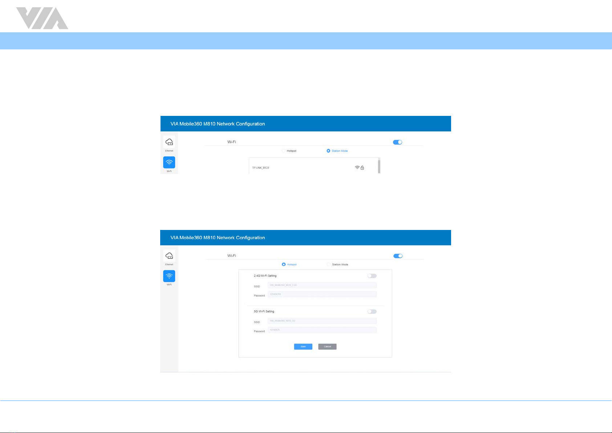Screen dimensions: 612x433
Task: Enable the 2.4G Wi-Fi Setting switch
Action: coord(372,276)
